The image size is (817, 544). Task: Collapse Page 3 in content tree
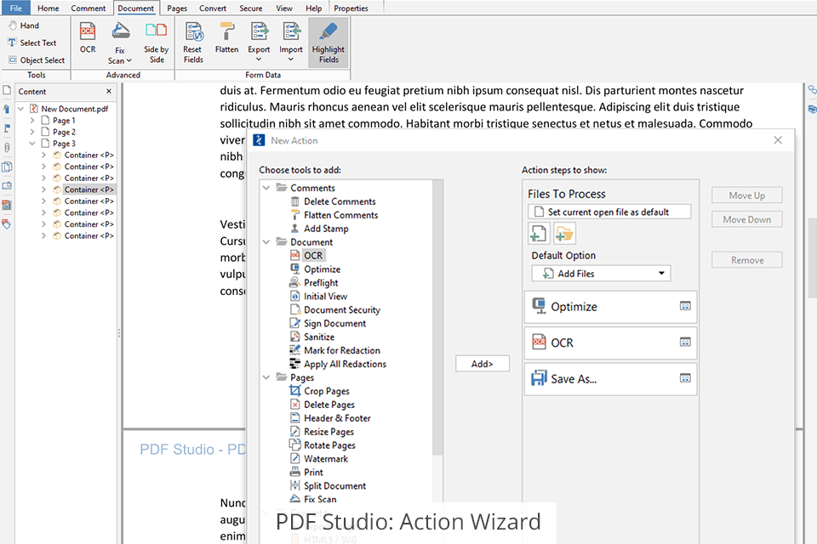[32, 143]
